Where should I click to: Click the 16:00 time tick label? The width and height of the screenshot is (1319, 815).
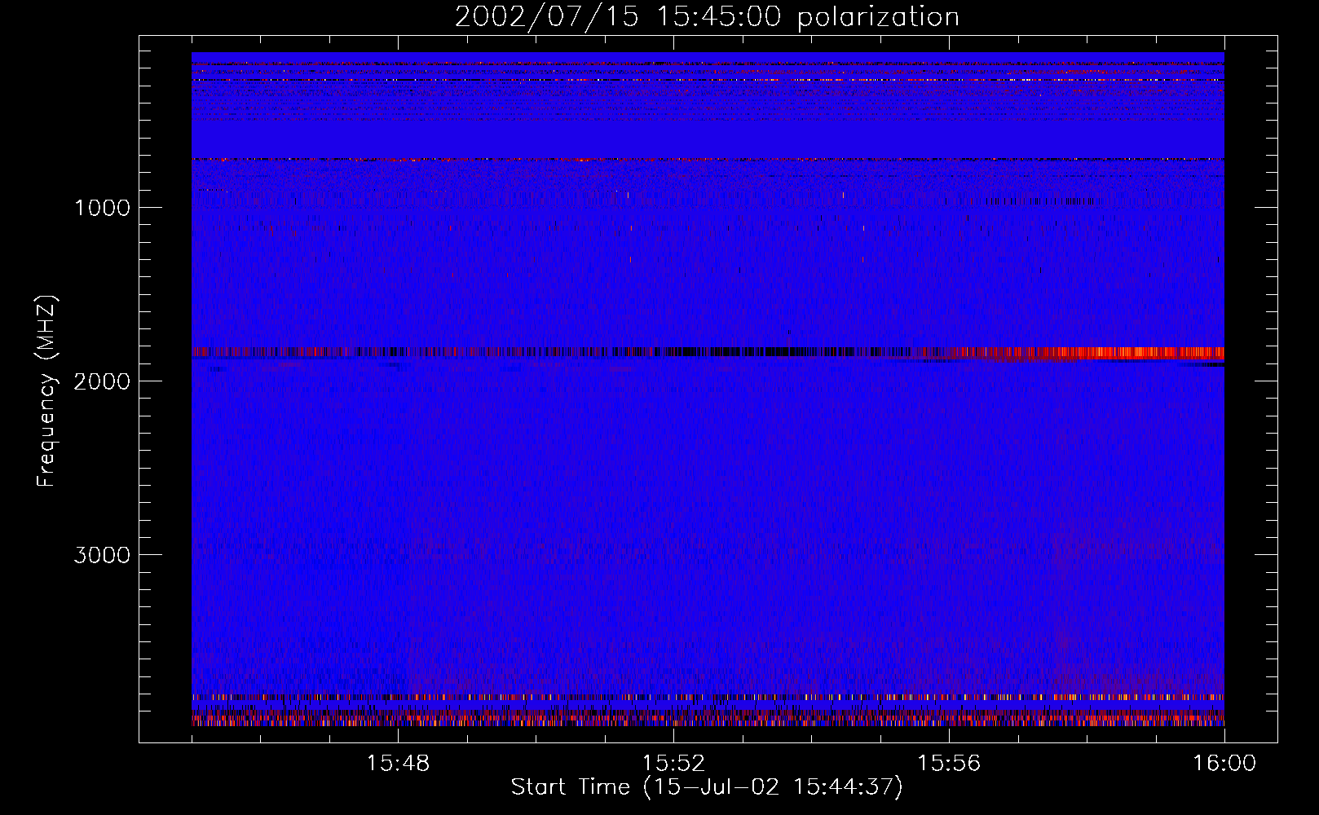click(x=1224, y=763)
